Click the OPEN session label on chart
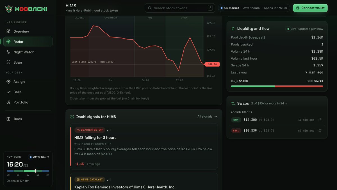The image size is (337, 190). pyautogui.click(x=184, y=18)
